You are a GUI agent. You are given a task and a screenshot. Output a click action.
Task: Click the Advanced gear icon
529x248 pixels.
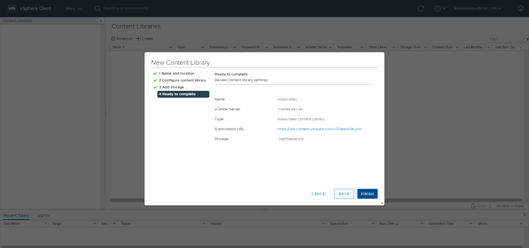pyautogui.click(x=113, y=39)
